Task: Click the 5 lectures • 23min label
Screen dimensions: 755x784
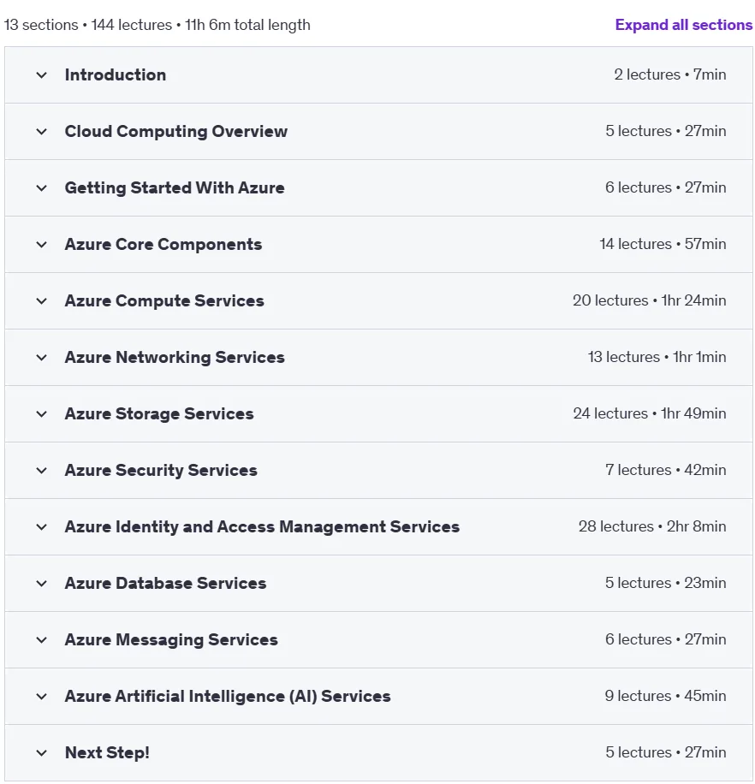Action: [x=665, y=583]
